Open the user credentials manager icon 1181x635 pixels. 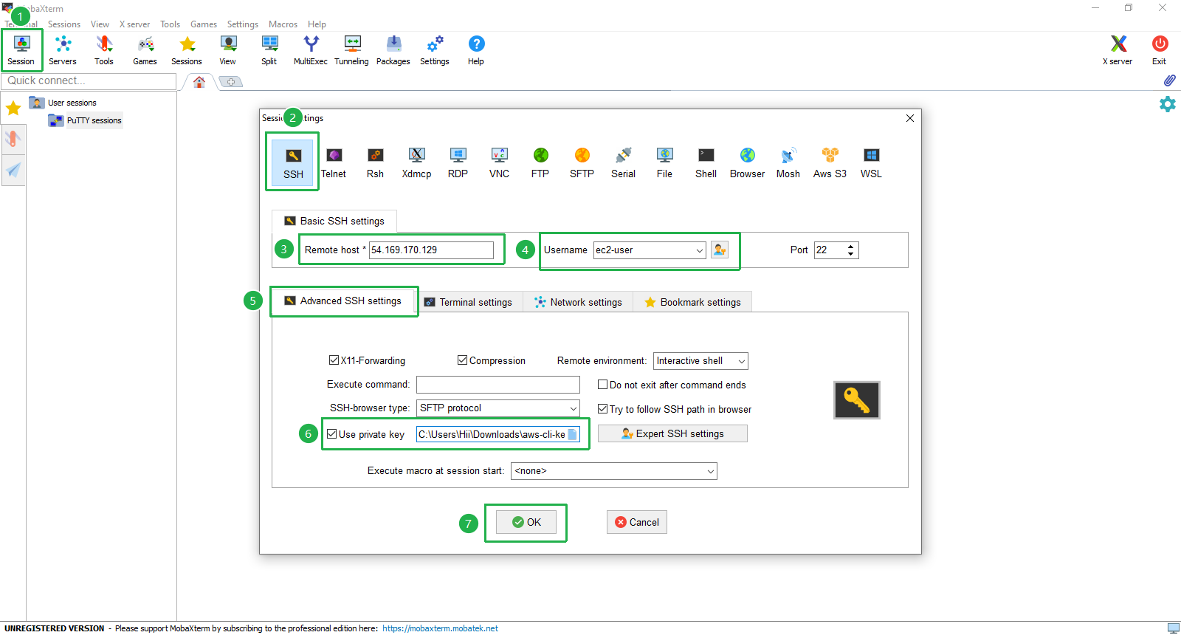point(720,250)
